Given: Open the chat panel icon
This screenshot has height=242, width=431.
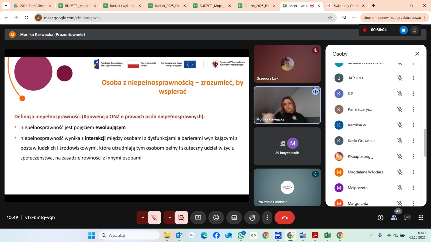Looking at the screenshot, I should (x=407, y=218).
